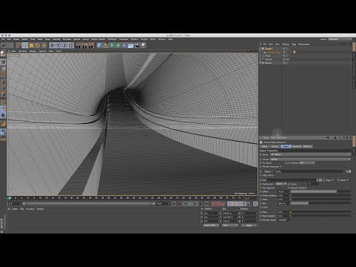Open the Layout dropdown

click(x=340, y=39)
